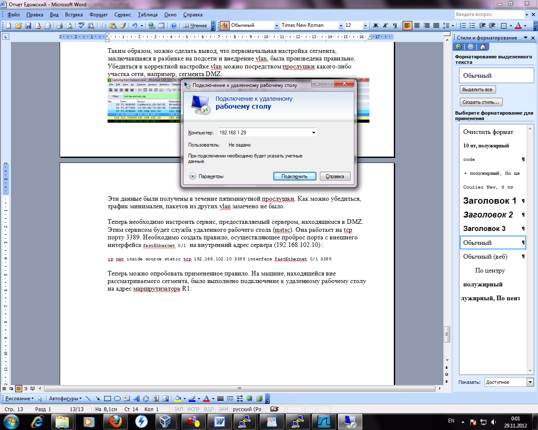Click the Insert Picture icon in Drawing toolbar
The width and height of the screenshot is (538, 430).
(166, 399)
